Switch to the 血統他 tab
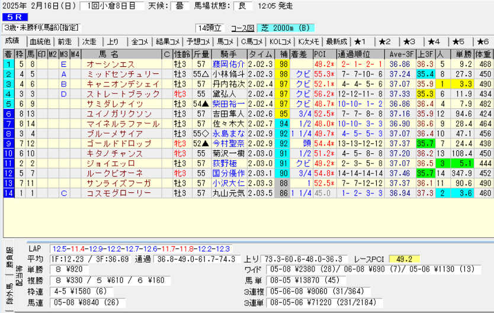494x313 pixels. (40, 41)
